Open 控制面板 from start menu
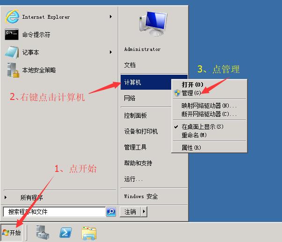This screenshot has width=282, height=242. click(135, 115)
